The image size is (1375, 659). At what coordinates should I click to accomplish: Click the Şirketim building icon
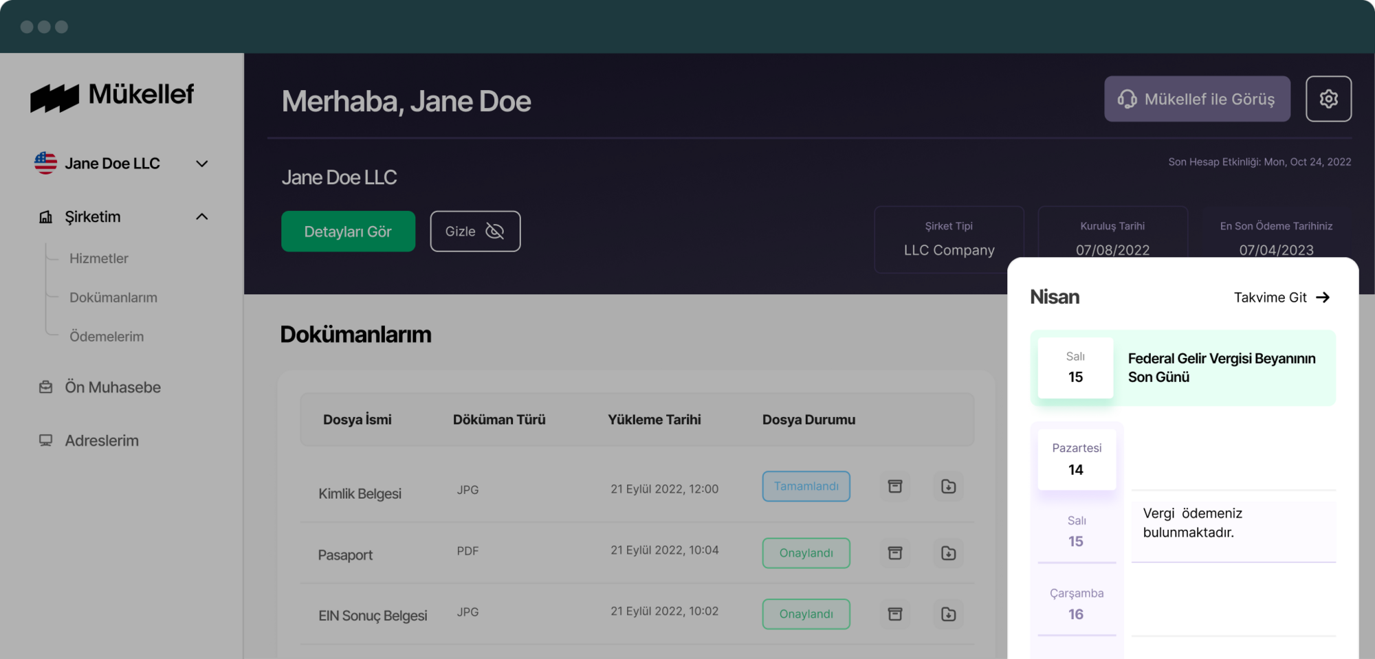[x=46, y=217]
